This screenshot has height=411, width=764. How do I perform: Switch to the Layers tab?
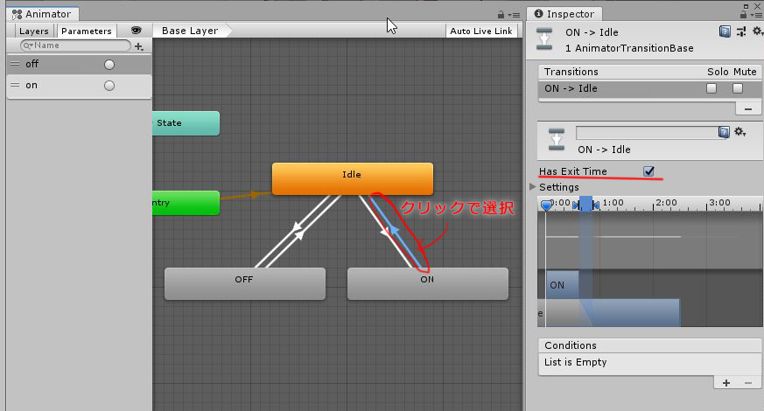click(x=33, y=31)
